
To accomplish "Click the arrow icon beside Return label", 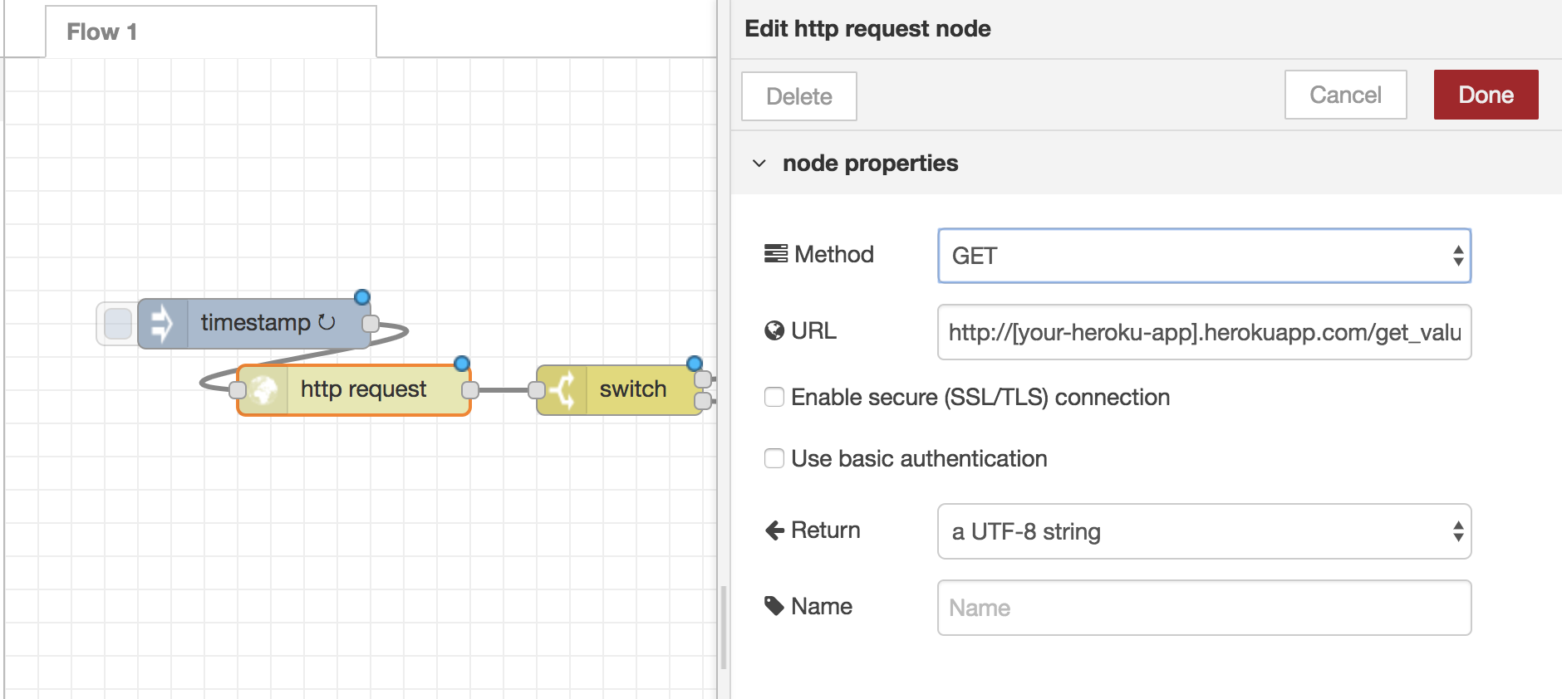I will click(774, 530).
